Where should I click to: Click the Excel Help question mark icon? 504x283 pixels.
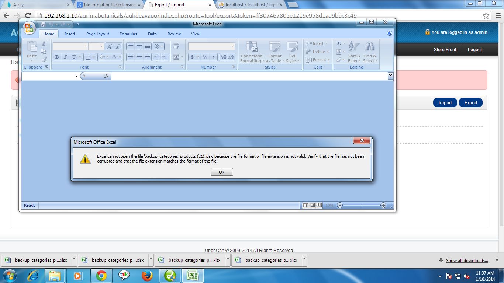pos(390,34)
